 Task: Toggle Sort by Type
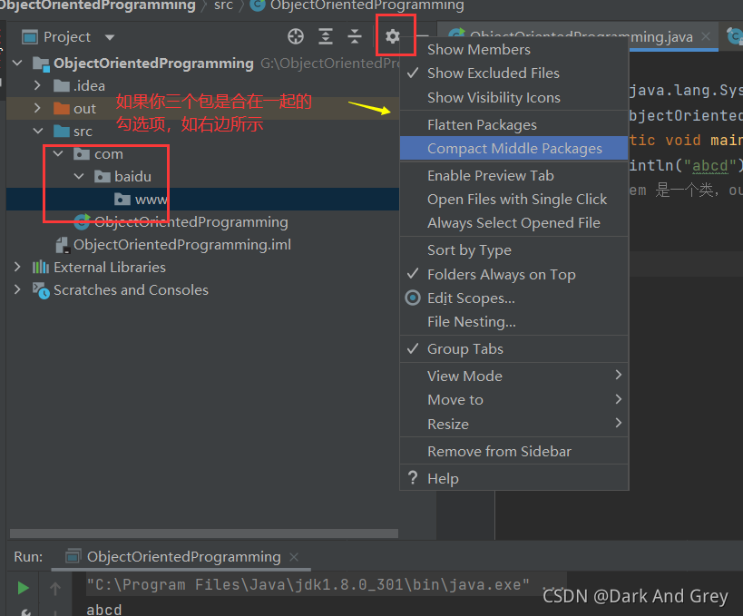point(514,250)
